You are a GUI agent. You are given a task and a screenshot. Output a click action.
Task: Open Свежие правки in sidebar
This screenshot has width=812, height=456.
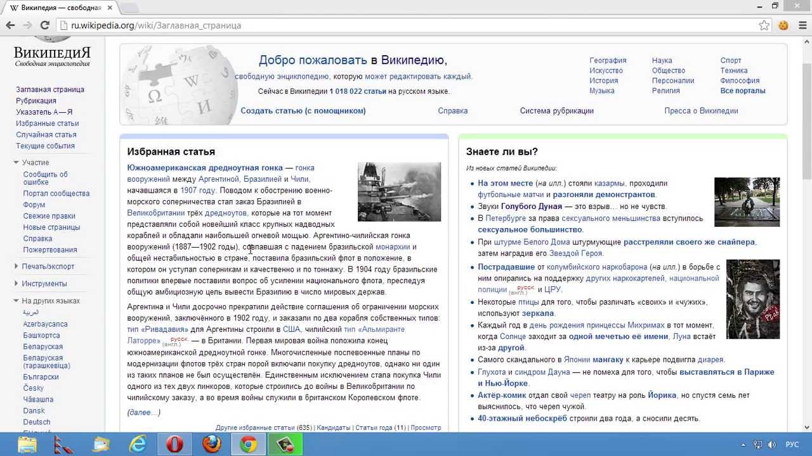click(x=49, y=216)
